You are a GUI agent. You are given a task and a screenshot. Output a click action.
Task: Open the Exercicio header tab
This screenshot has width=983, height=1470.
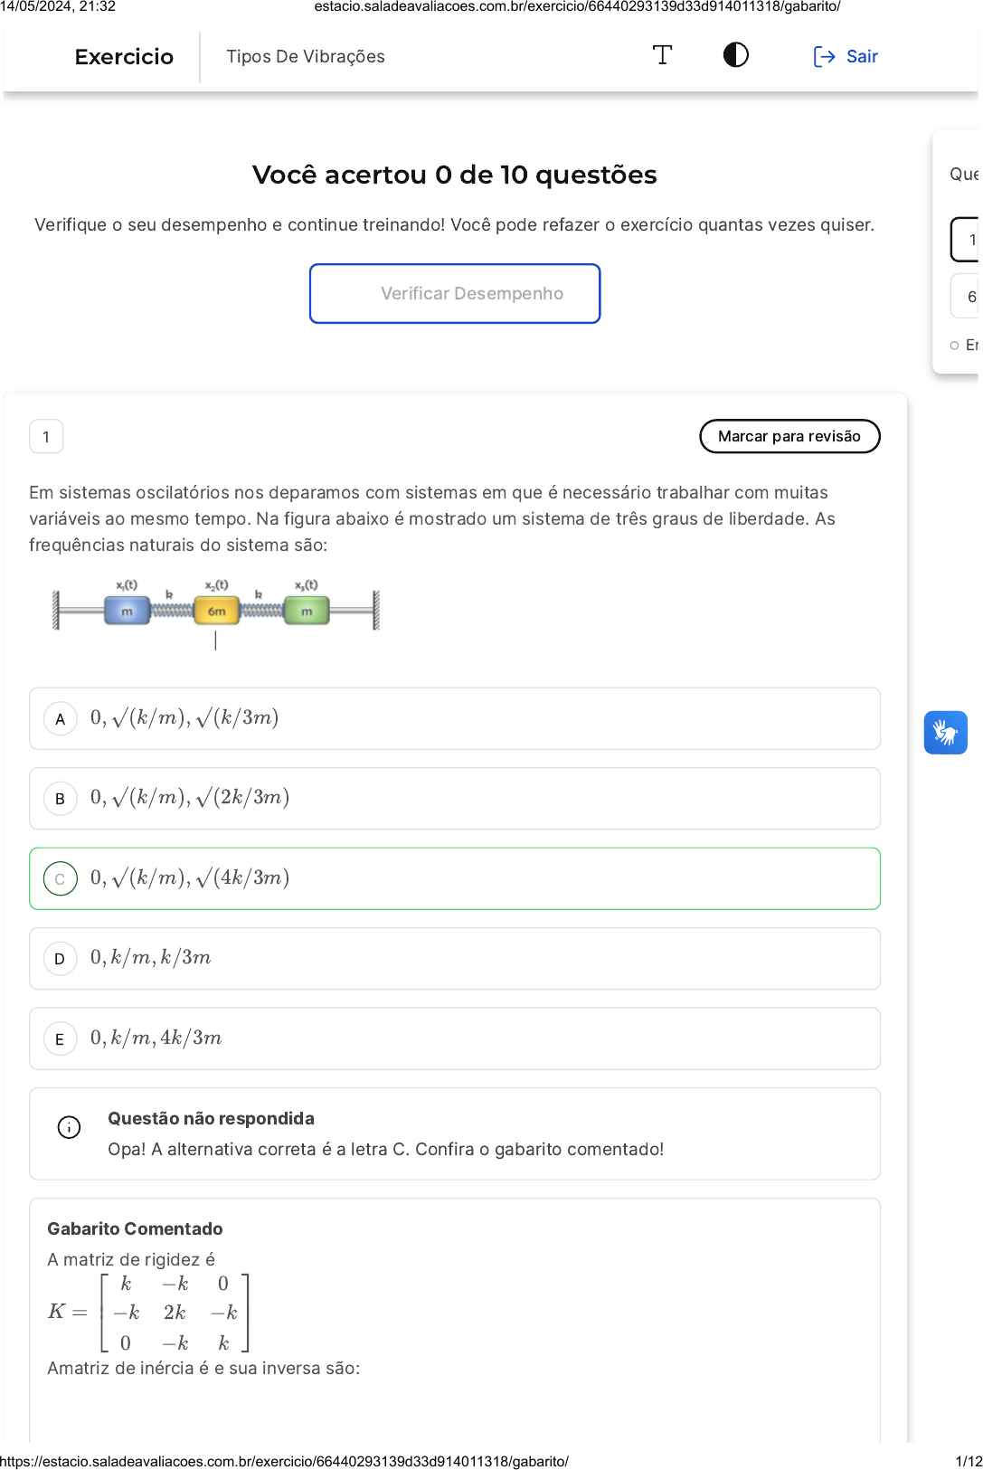[124, 57]
